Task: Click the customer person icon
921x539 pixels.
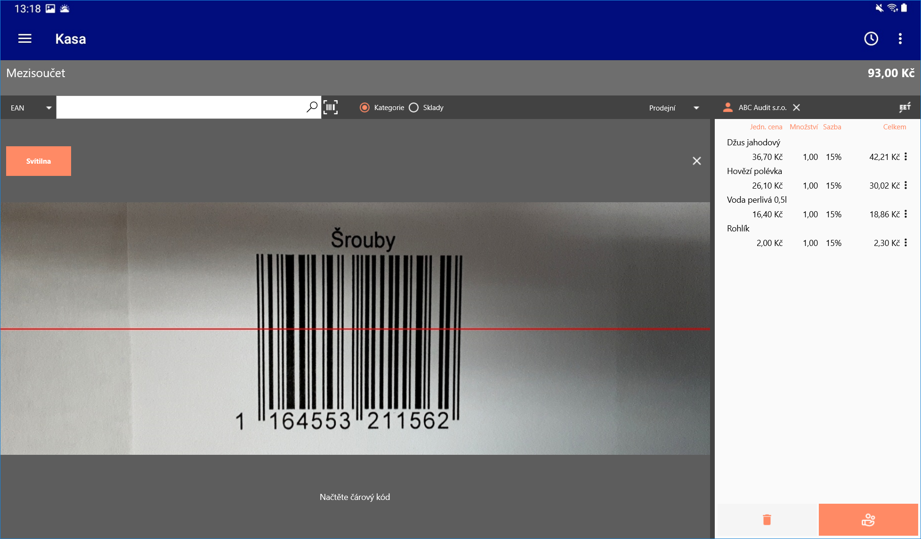Action: (727, 107)
